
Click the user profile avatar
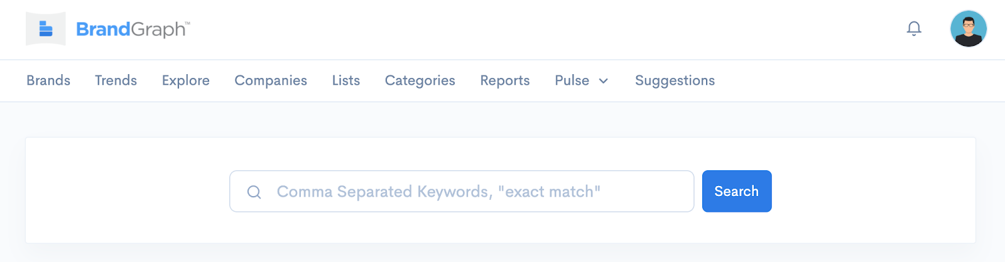pos(969,29)
